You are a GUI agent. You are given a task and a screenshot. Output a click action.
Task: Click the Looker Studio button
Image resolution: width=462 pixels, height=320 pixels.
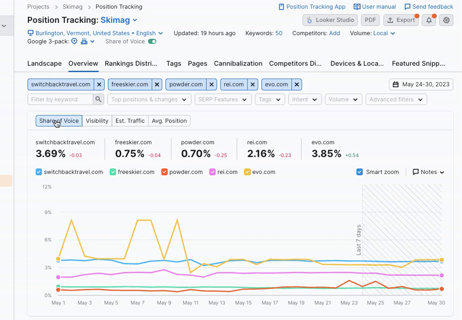pyautogui.click(x=330, y=20)
